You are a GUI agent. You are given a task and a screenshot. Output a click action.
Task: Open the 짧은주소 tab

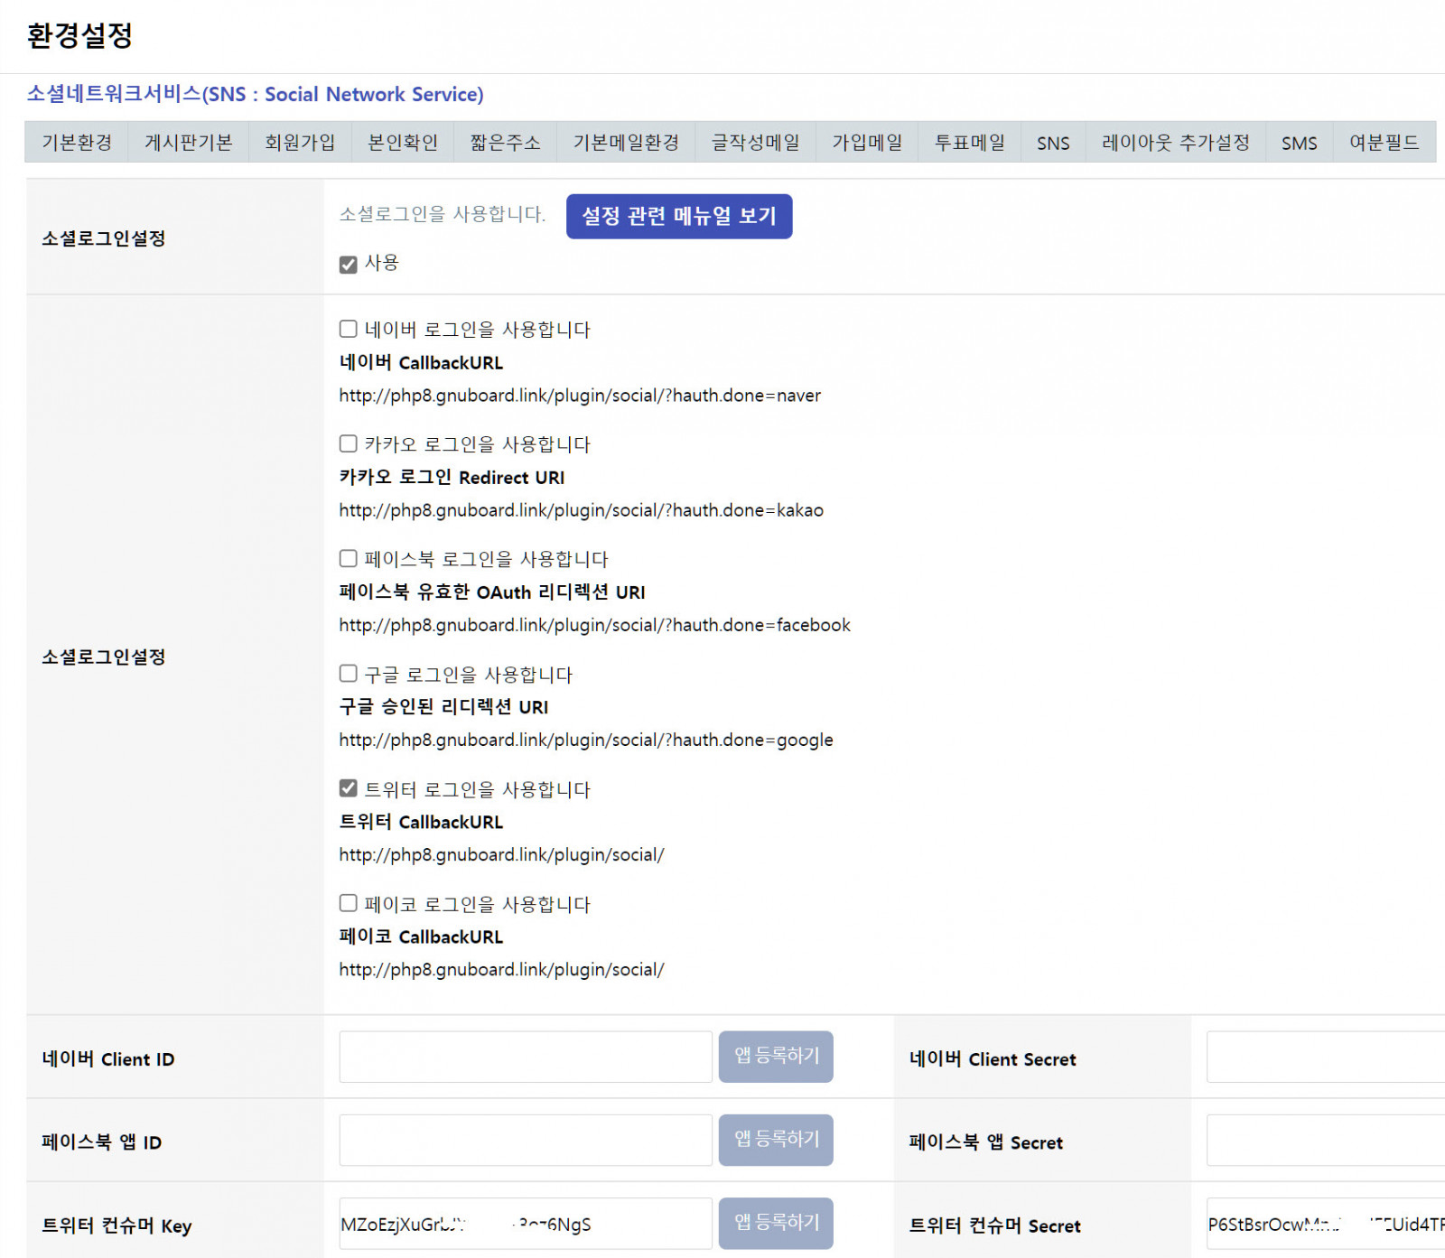pos(506,143)
